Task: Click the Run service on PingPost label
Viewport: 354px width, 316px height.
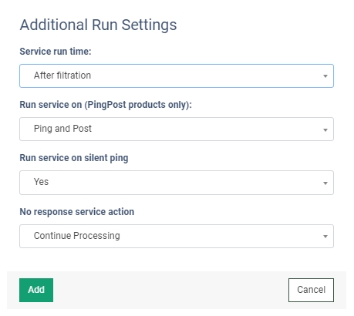Action: tap(106, 105)
